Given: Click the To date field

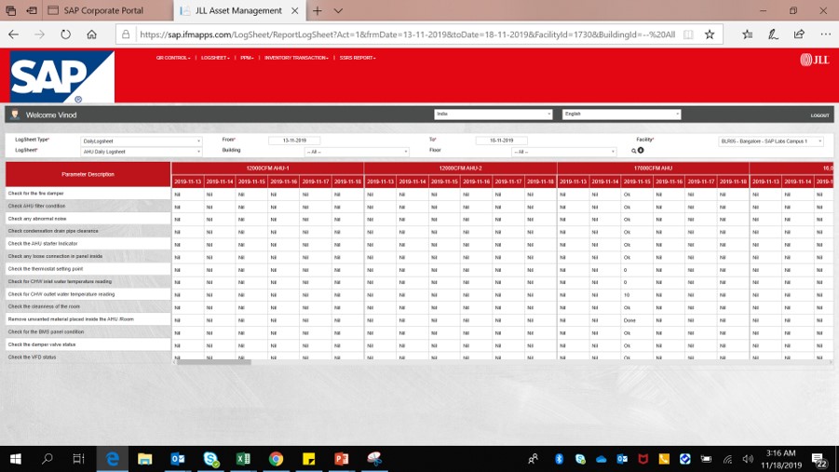Looking at the screenshot, I should [x=501, y=141].
